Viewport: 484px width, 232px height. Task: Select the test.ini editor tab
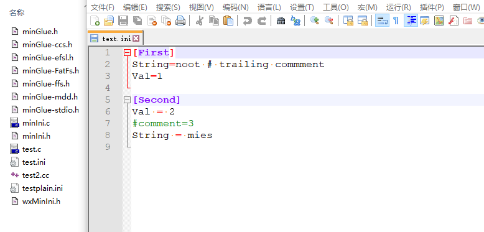[115, 39]
